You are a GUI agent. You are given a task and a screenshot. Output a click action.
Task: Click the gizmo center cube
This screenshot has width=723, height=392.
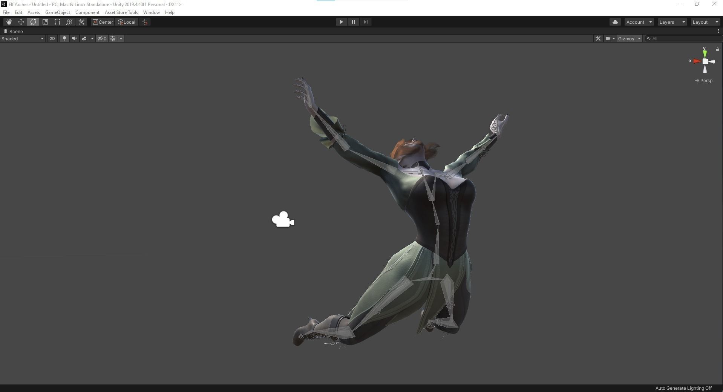[705, 61]
